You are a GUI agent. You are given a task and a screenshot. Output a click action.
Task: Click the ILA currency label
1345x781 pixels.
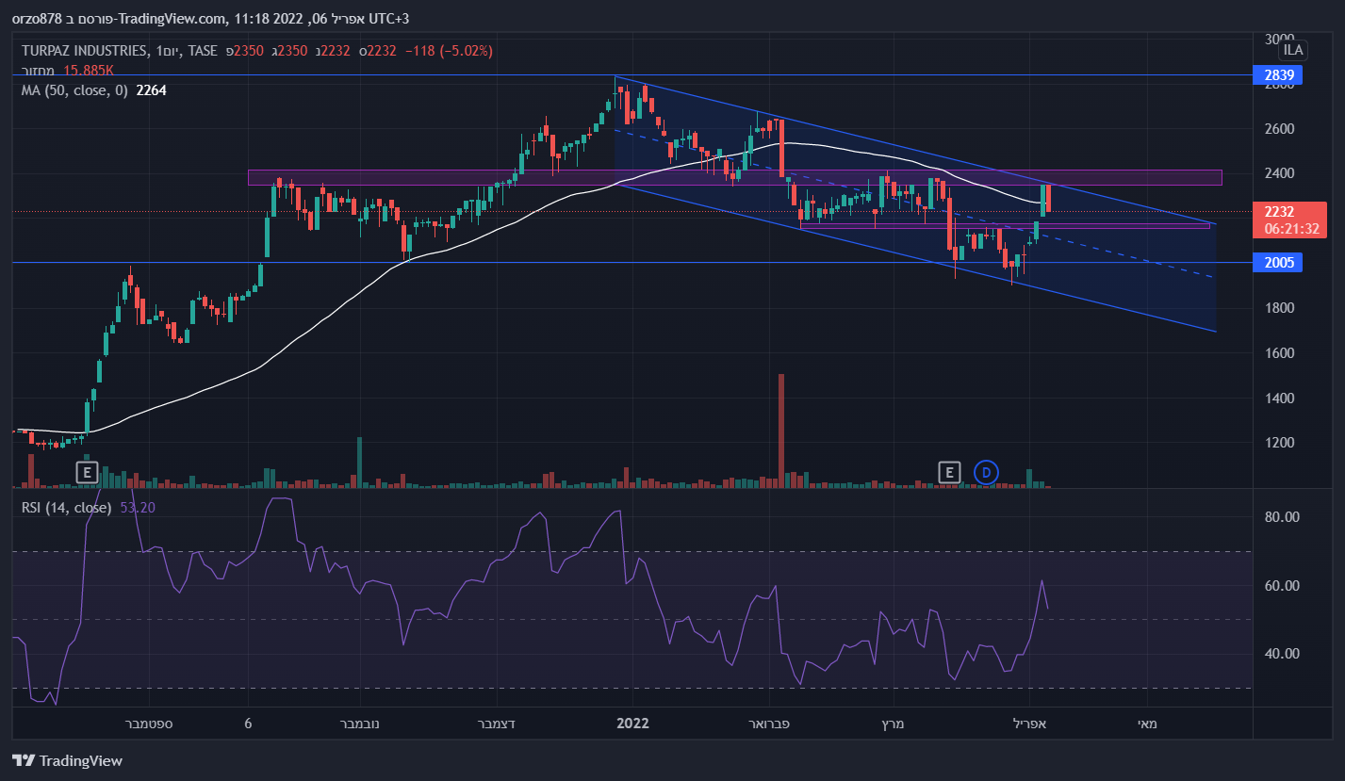click(x=1293, y=50)
